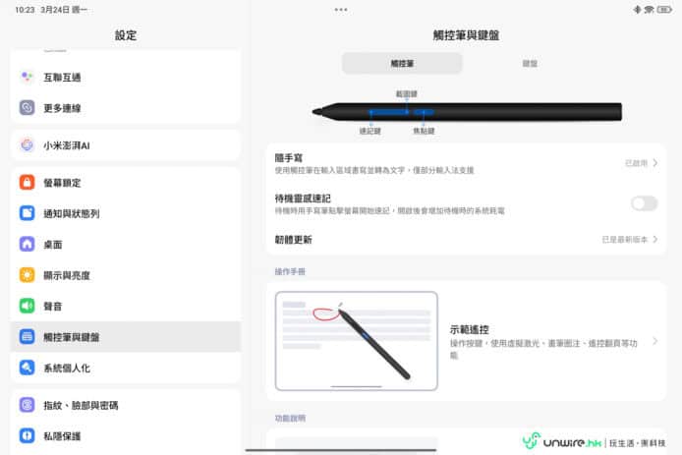Expand 隨手寫 已啟用 chevron

(654, 163)
